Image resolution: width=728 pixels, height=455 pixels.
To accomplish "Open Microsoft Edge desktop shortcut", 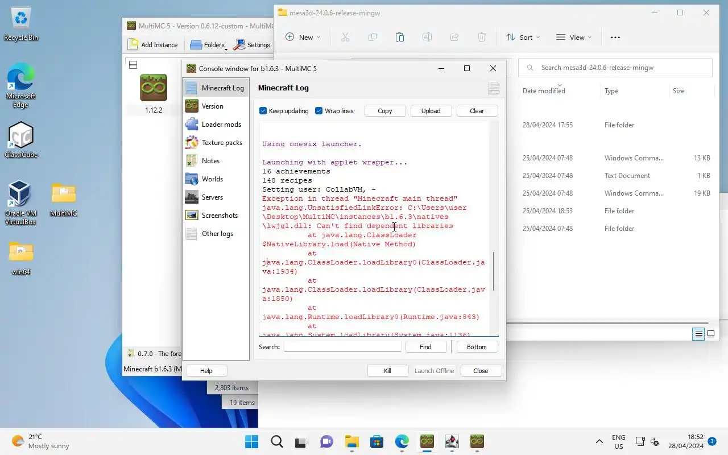I will point(21,85).
